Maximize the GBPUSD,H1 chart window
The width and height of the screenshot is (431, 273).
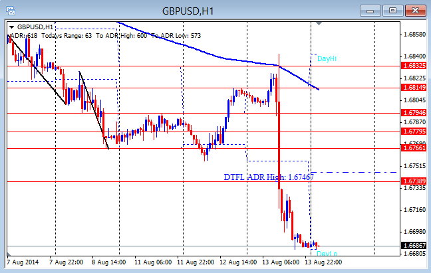click(x=393, y=11)
